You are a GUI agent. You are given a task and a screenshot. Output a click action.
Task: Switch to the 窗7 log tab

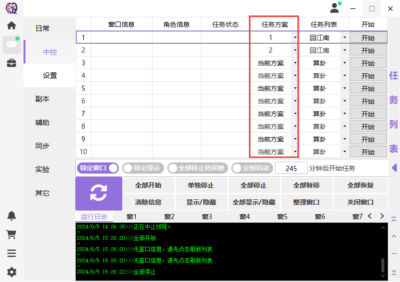[x=357, y=217]
